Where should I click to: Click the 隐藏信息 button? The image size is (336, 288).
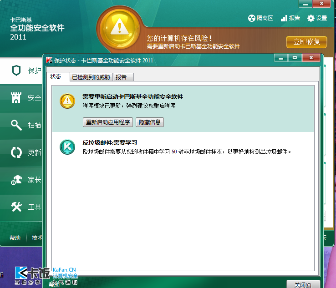(x=150, y=122)
